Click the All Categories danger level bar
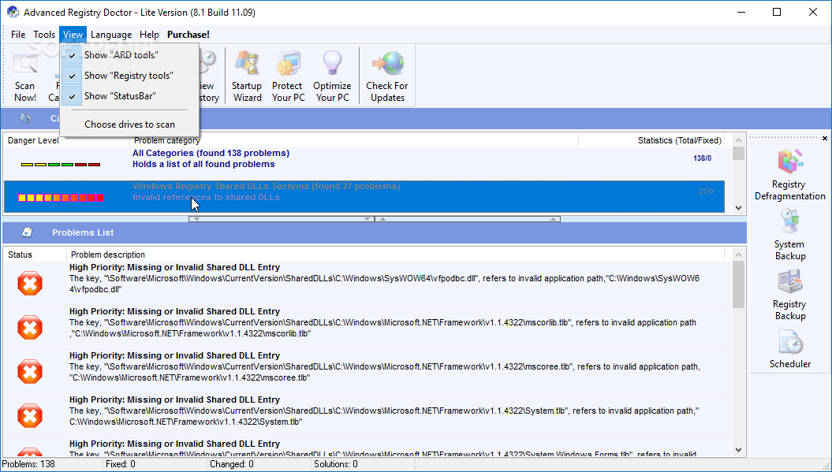 (61, 165)
